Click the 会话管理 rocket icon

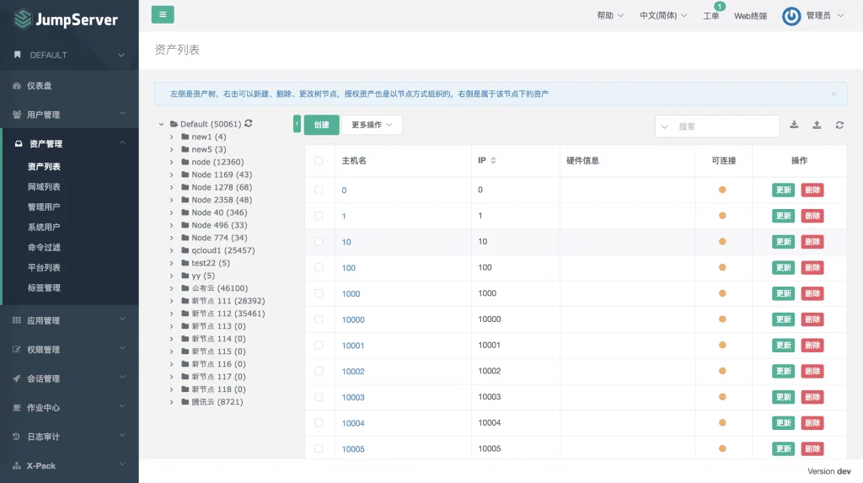[x=17, y=378]
